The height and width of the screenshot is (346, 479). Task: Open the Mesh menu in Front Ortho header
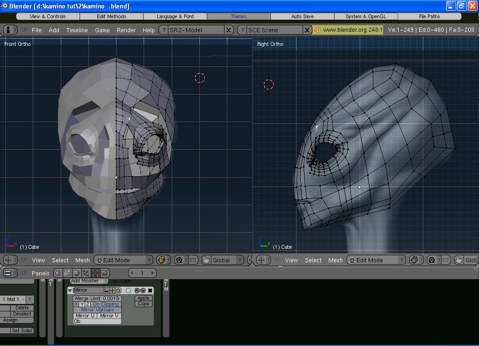(x=82, y=260)
